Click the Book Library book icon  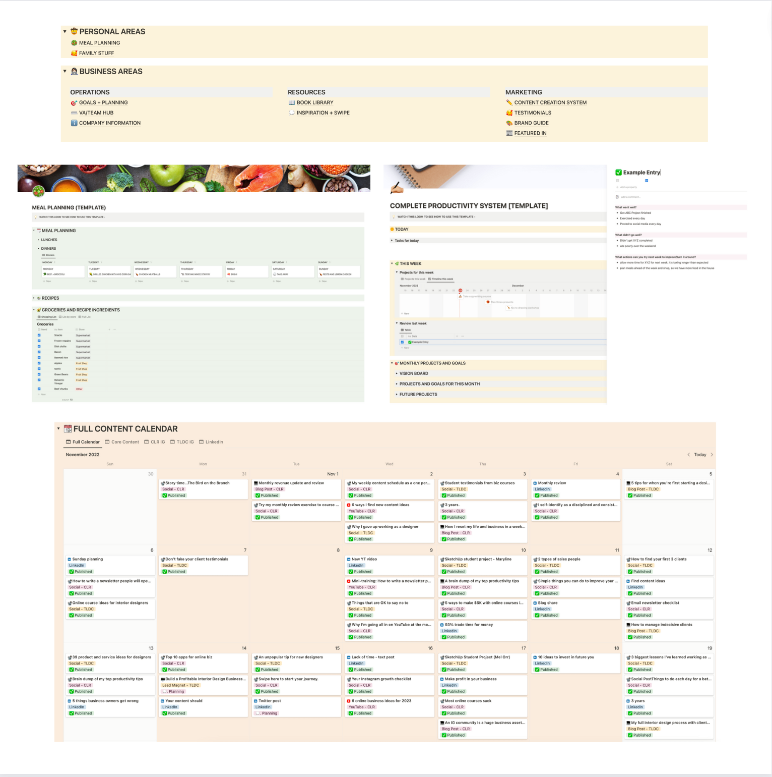click(291, 103)
